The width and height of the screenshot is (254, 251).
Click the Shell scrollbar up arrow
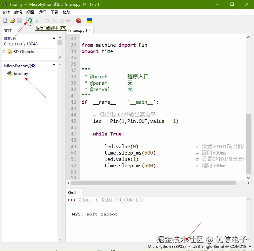coord(248,199)
